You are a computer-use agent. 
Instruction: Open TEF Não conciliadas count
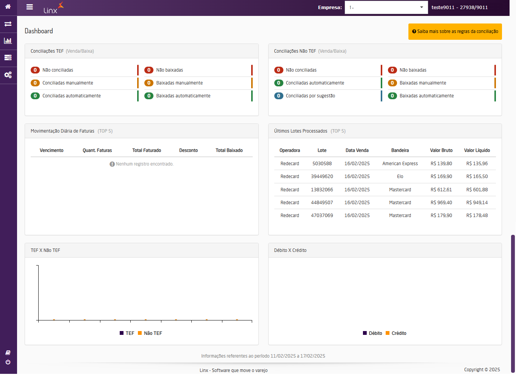click(x=35, y=70)
